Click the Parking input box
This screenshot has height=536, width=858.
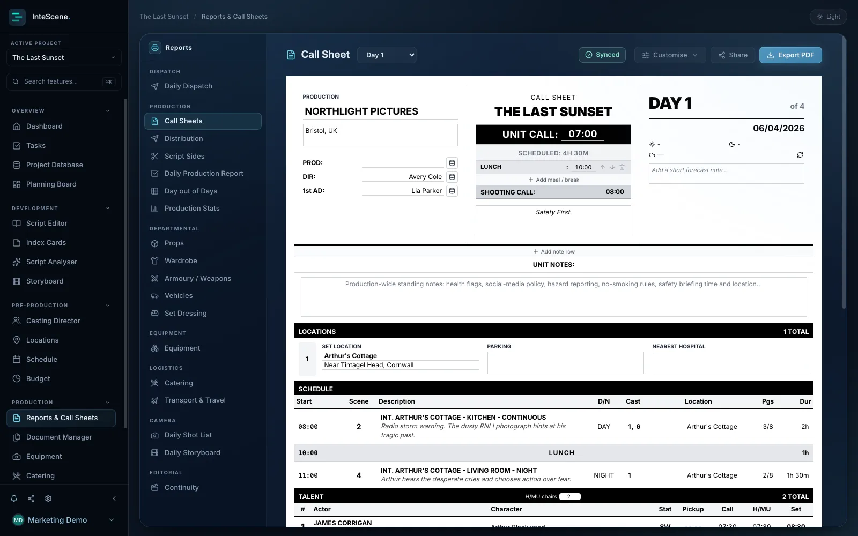click(565, 363)
